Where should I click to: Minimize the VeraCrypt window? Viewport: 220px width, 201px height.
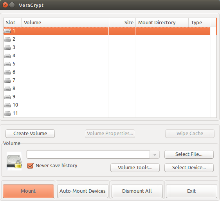pyautogui.click(x=12, y=5)
